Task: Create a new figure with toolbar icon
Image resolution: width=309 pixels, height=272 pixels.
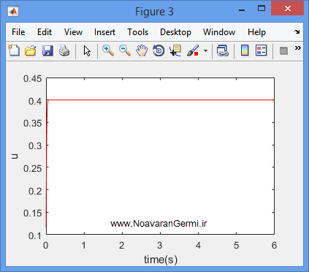Action: click(x=14, y=50)
